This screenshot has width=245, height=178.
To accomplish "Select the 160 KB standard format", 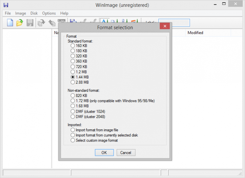I will (x=79, y=46).
